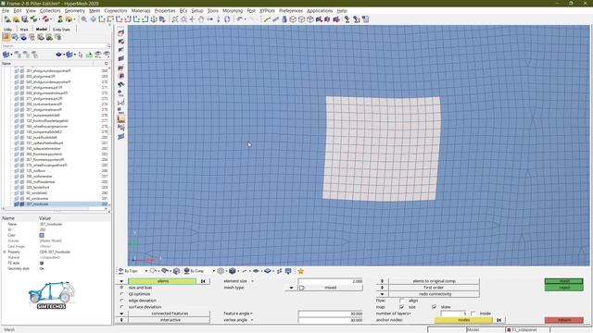Viewport: 593px width, 333px height.
Task: Open the elems entity type dropdown arrow
Action: 121,281
